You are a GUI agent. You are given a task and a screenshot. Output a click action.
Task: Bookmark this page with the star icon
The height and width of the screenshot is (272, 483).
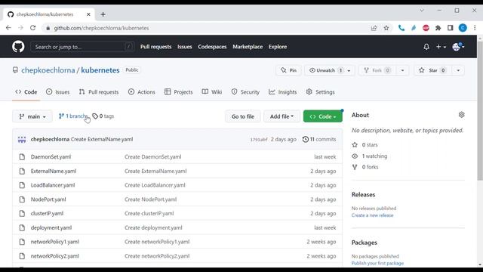386,28
